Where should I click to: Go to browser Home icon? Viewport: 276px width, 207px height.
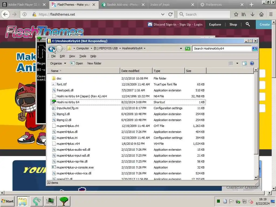[x=261, y=15]
